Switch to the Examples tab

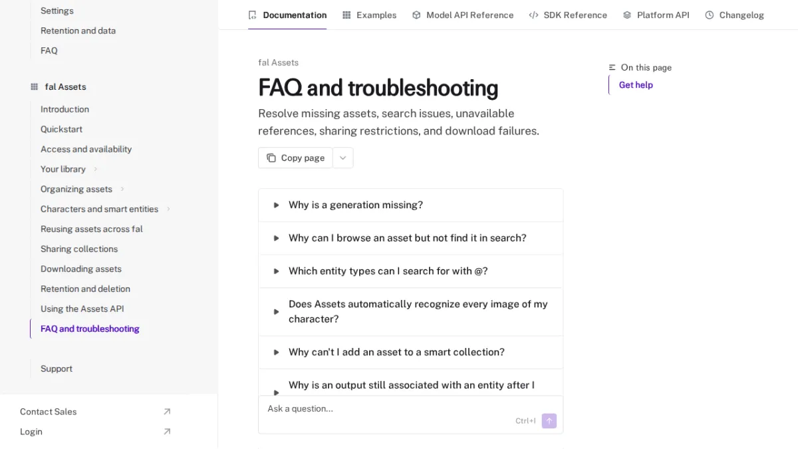click(369, 15)
